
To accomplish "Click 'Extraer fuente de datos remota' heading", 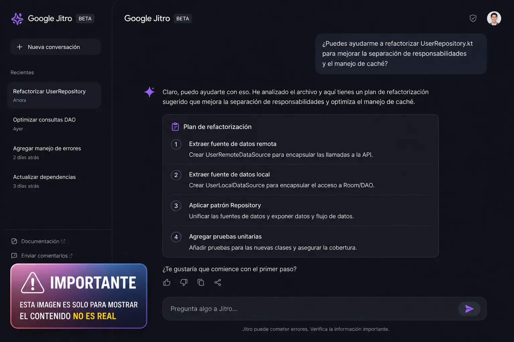I will pyautogui.click(x=233, y=144).
